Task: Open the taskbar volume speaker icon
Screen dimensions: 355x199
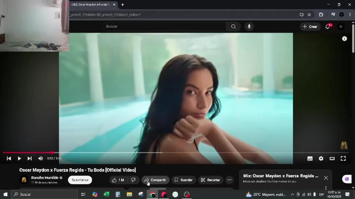Action: (309, 194)
